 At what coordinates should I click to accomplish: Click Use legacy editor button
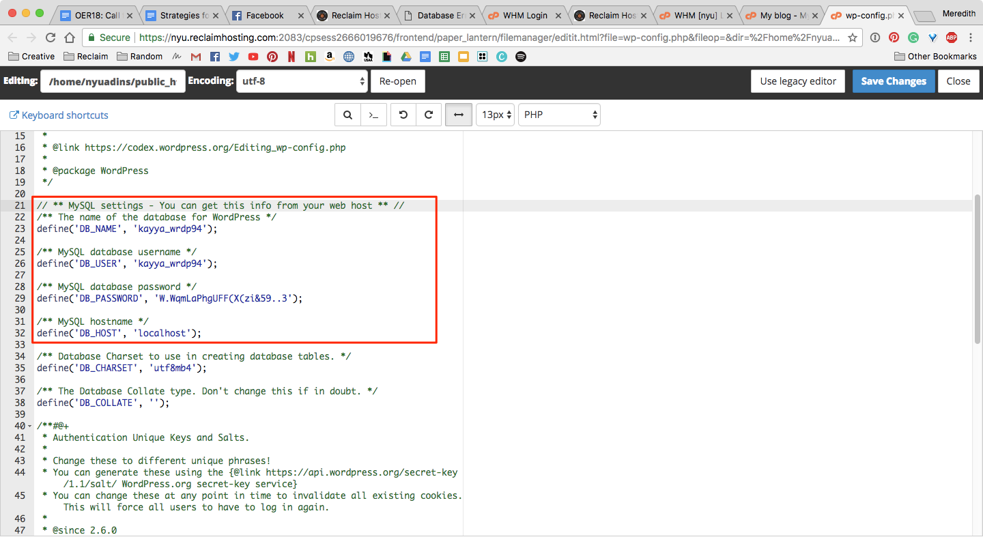click(798, 81)
